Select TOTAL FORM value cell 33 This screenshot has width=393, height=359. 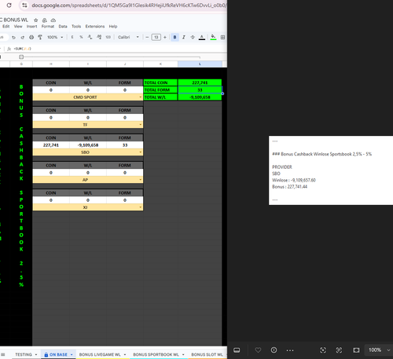click(200, 90)
